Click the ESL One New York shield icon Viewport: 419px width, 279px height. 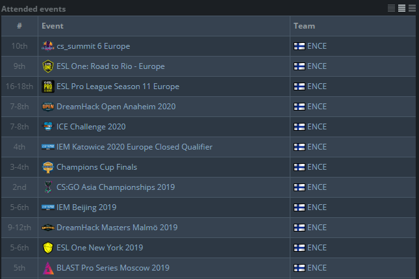(x=47, y=248)
